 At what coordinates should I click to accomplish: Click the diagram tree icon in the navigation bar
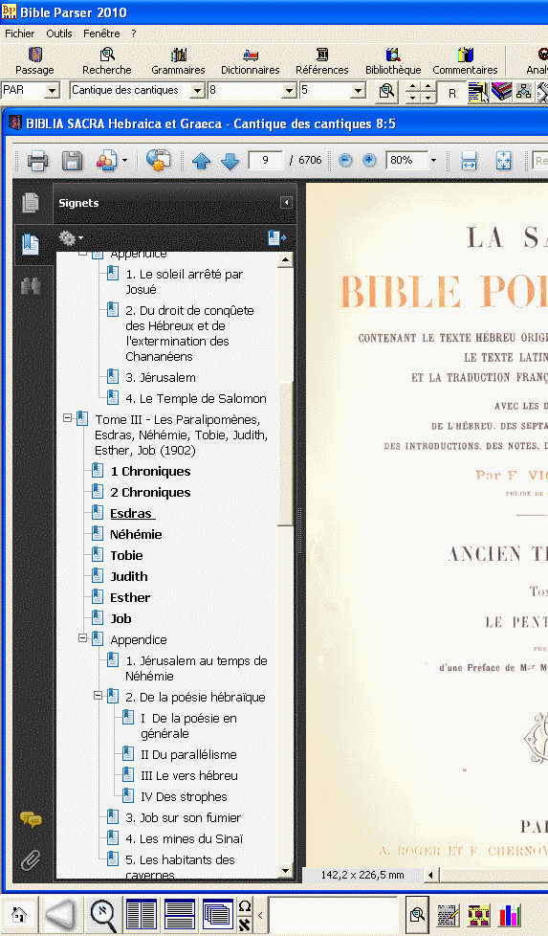click(x=523, y=91)
